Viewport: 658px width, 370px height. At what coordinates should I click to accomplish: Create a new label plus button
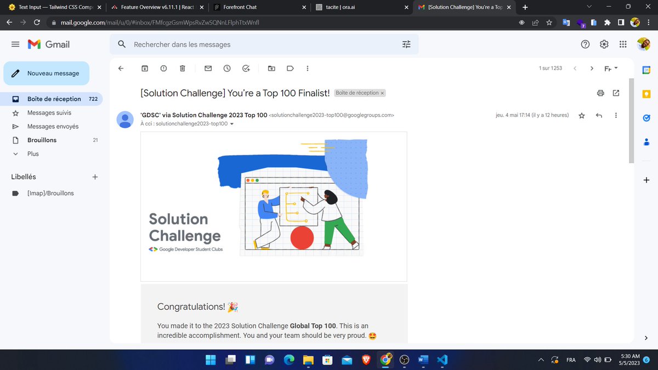[95, 177]
